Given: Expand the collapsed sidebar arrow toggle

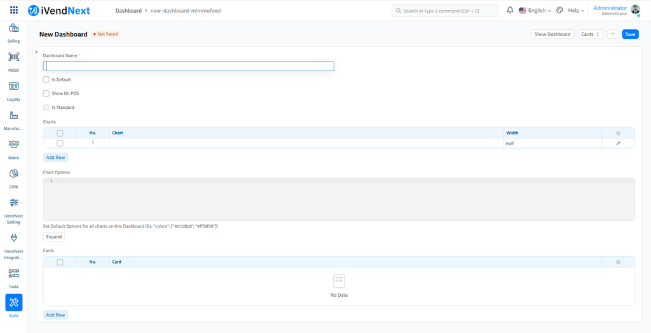Looking at the screenshot, I should tap(36, 52).
